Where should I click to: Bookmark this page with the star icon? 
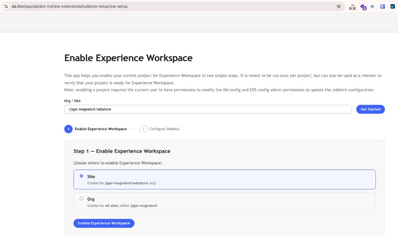coord(339,6)
